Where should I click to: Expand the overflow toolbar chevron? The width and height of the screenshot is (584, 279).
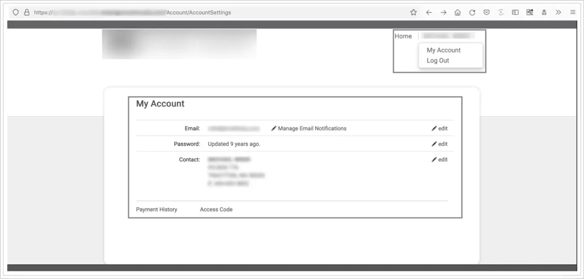click(x=558, y=12)
